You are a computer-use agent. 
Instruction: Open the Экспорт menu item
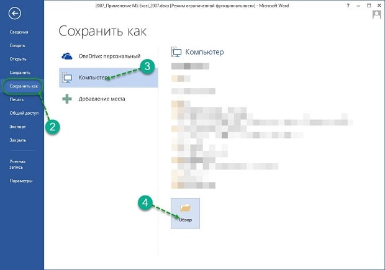(17, 127)
